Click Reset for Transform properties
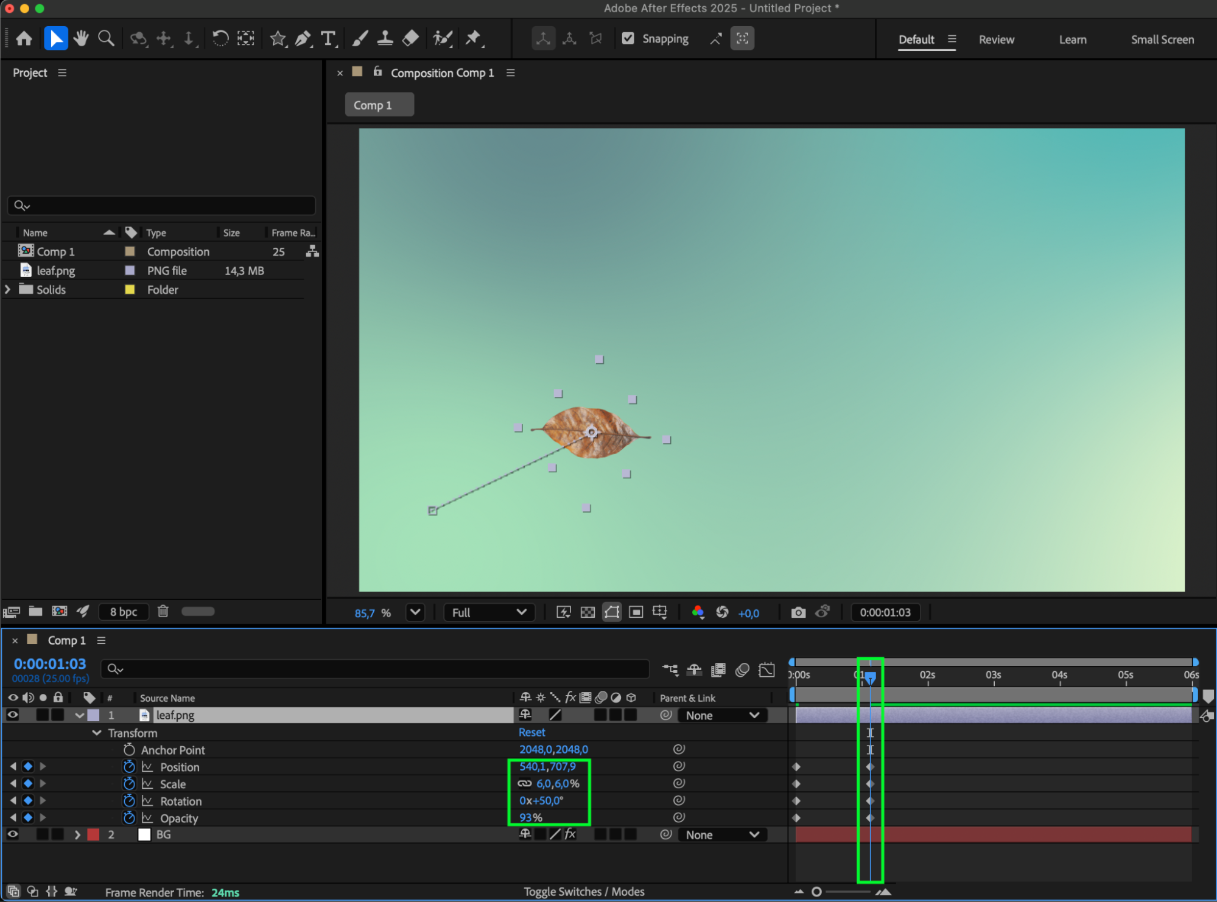Viewport: 1217px width, 902px height. click(531, 732)
